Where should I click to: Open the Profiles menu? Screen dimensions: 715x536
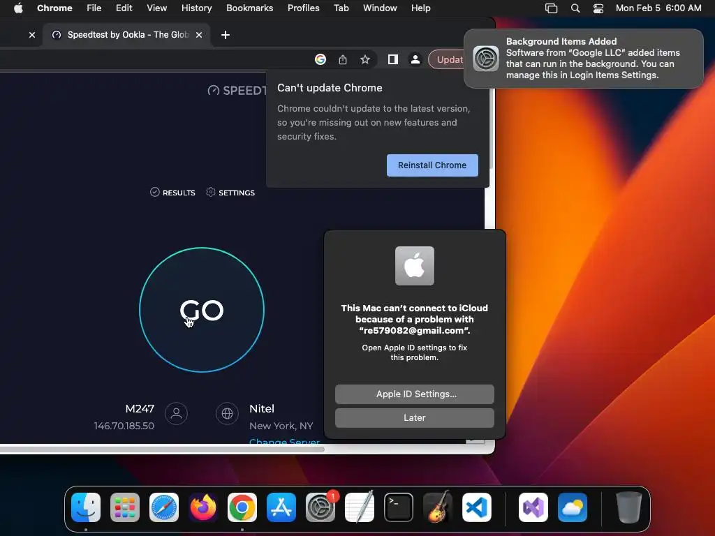[303, 8]
